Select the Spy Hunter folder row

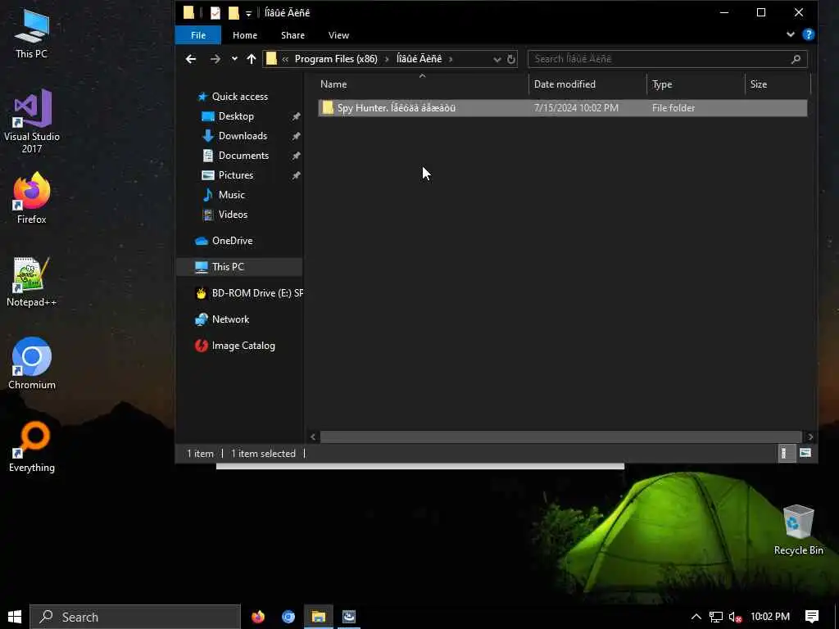pyautogui.click(x=562, y=107)
